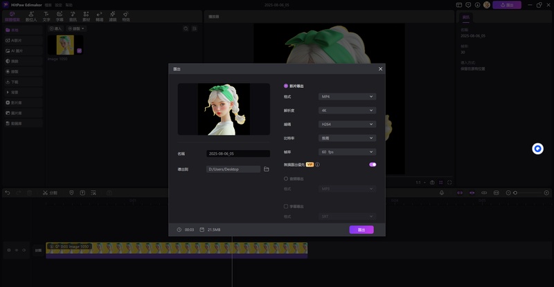Open the Subtitles (字幕) tool tab
Viewport: 554px width, 287px height.
coord(60,16)
